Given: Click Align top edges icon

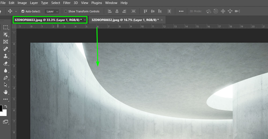Looking at the screenshot, I should pyautogui.click(x=145, y=11).
